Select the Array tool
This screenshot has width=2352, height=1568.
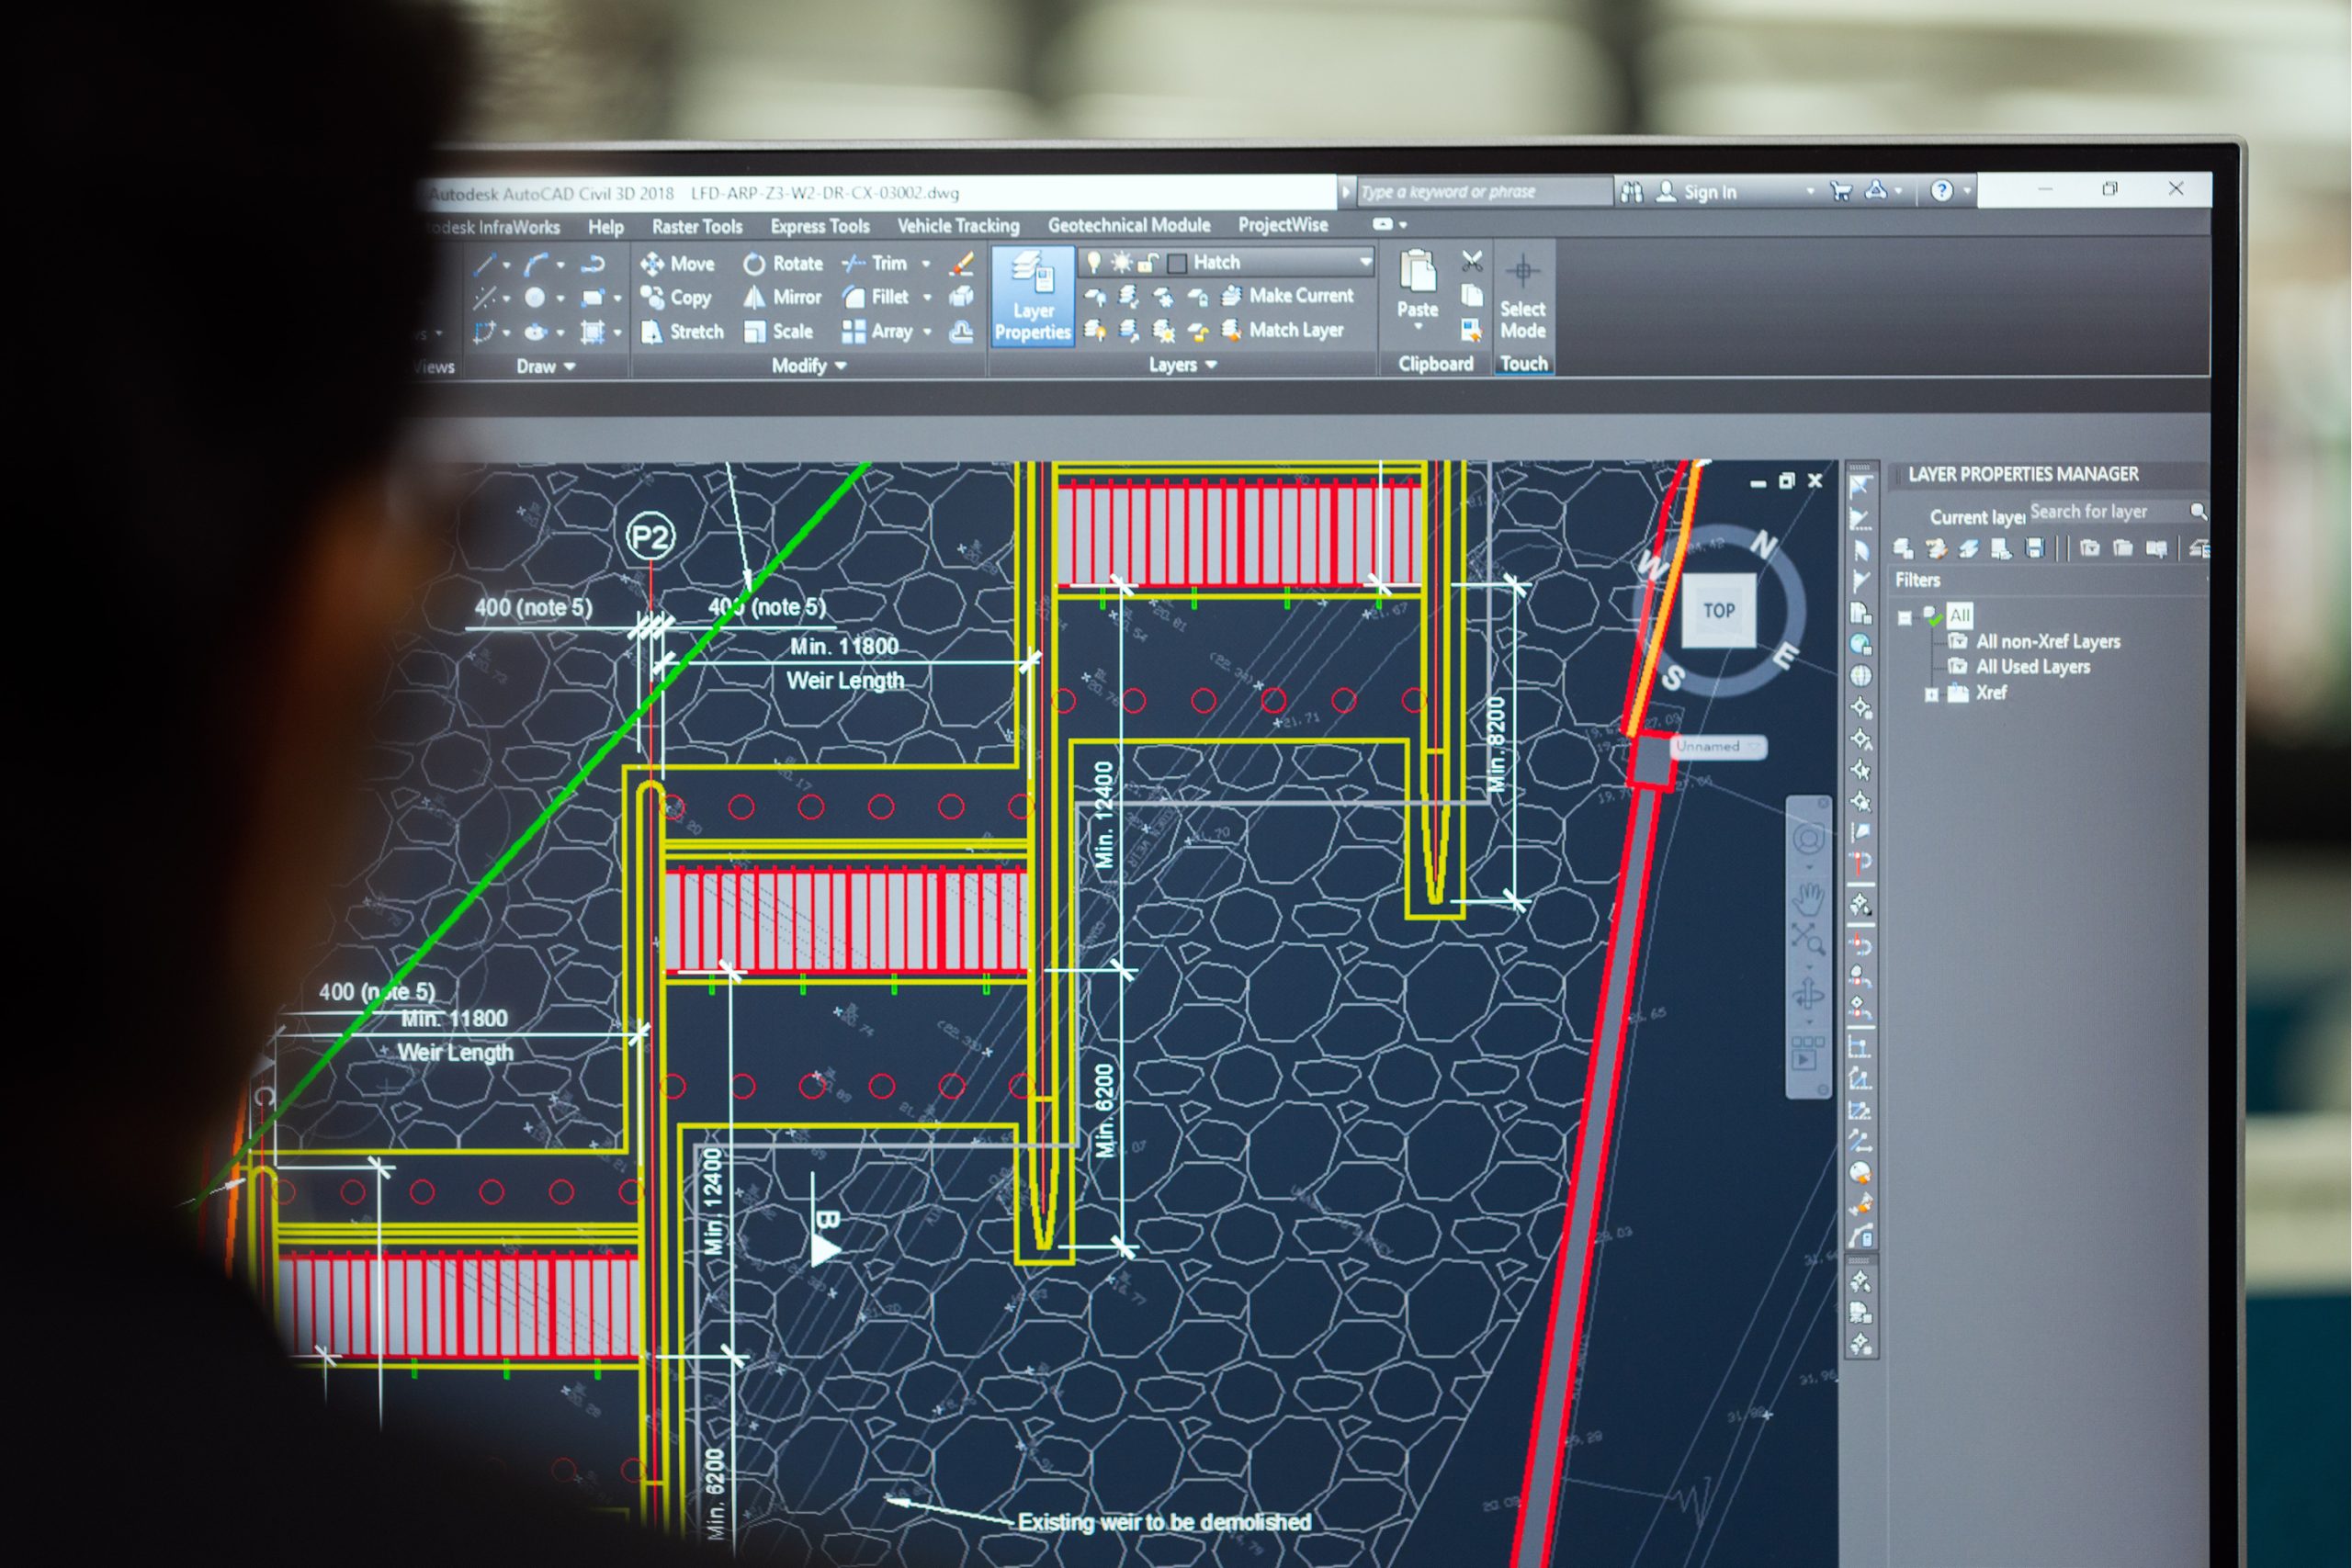click(x=878, y=331)
